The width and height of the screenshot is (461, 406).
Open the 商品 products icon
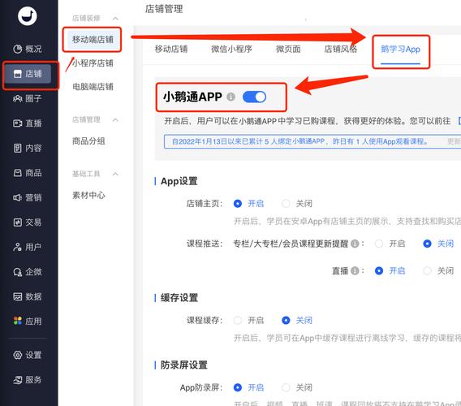pyautogui.click(x=18, y=173)
